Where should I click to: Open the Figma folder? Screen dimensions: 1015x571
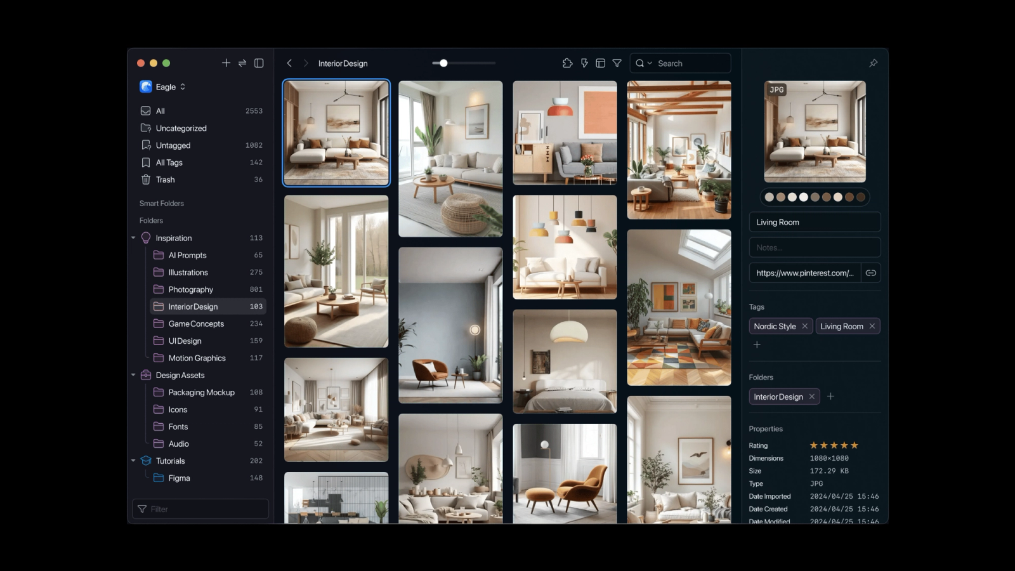[x=207, y=478]
